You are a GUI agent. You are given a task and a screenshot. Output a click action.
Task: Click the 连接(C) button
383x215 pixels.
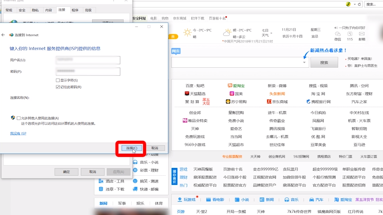pyautogui.click(x=132, y=148)
